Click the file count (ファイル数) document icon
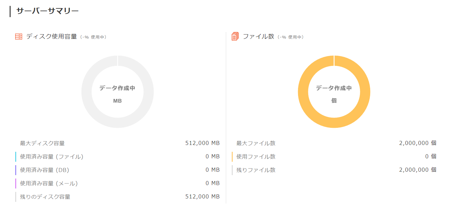This screenshot has height=214, width=452. coord(235,36)
